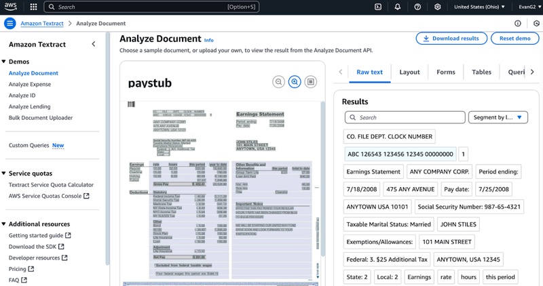Collapse the Amazon Textract side panel
Screen dimensions: 543x286
pyautogui.click(x=93, y=44)
